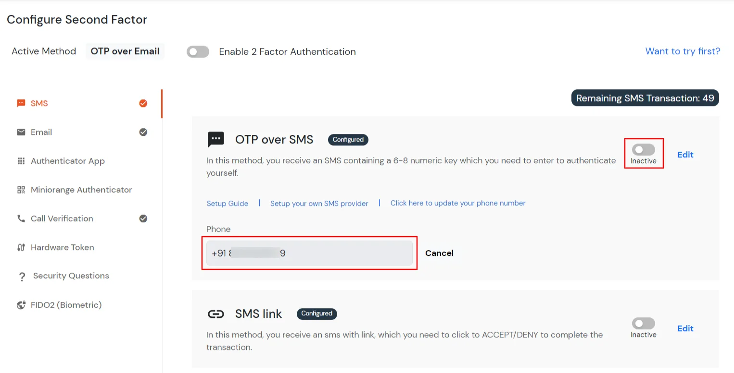Click inside the Phone number field
The height and width of the screenshot is (373, 734).
309,253
